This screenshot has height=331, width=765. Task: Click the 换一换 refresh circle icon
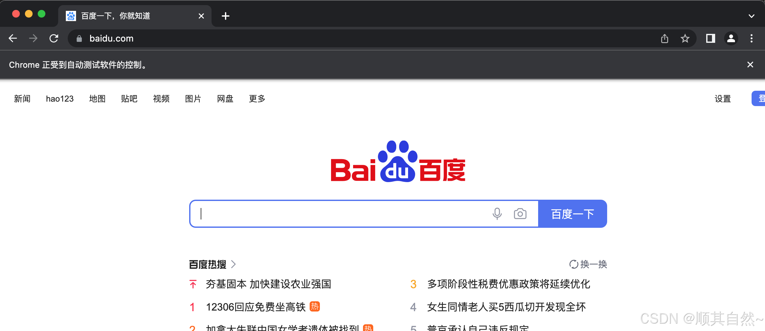pyautogui.click(x=574, y=264)
